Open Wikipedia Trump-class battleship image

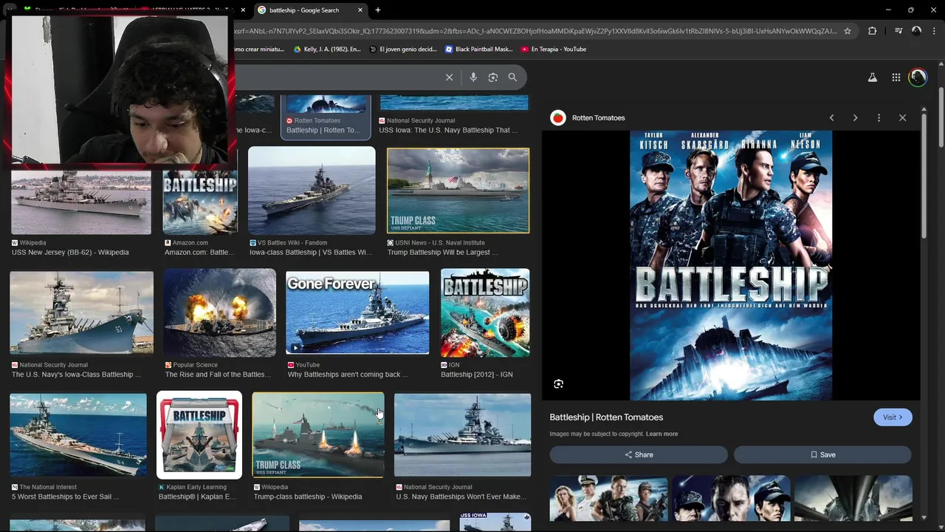coord(318,435)
